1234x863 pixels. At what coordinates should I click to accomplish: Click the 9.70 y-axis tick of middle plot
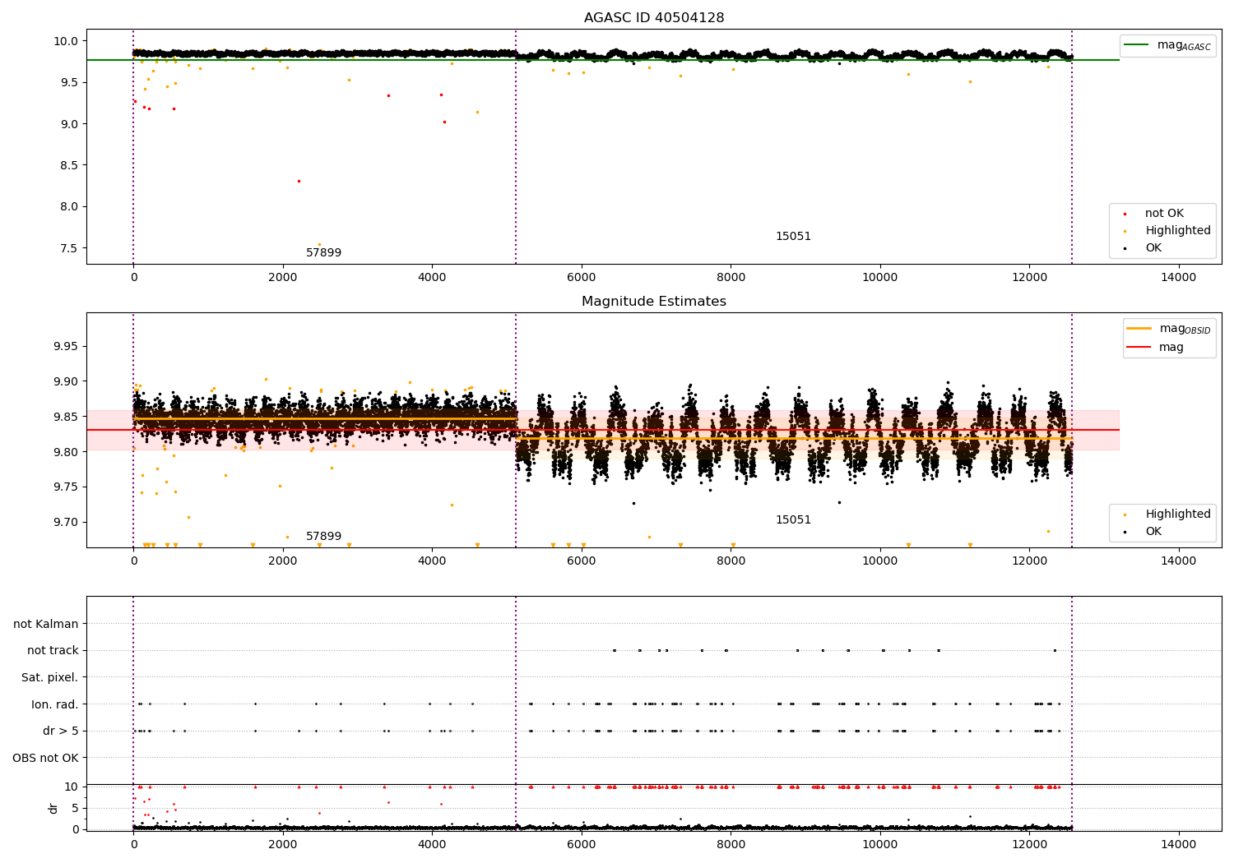(x=65, y=522)
